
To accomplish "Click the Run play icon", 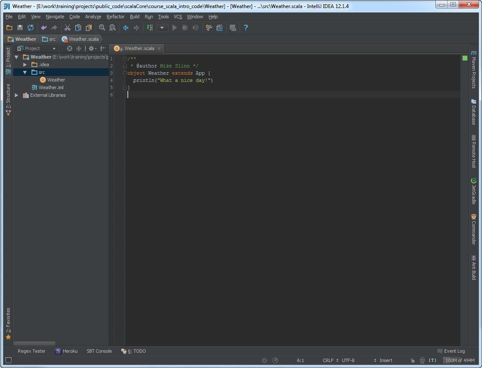I will [174, 28].
